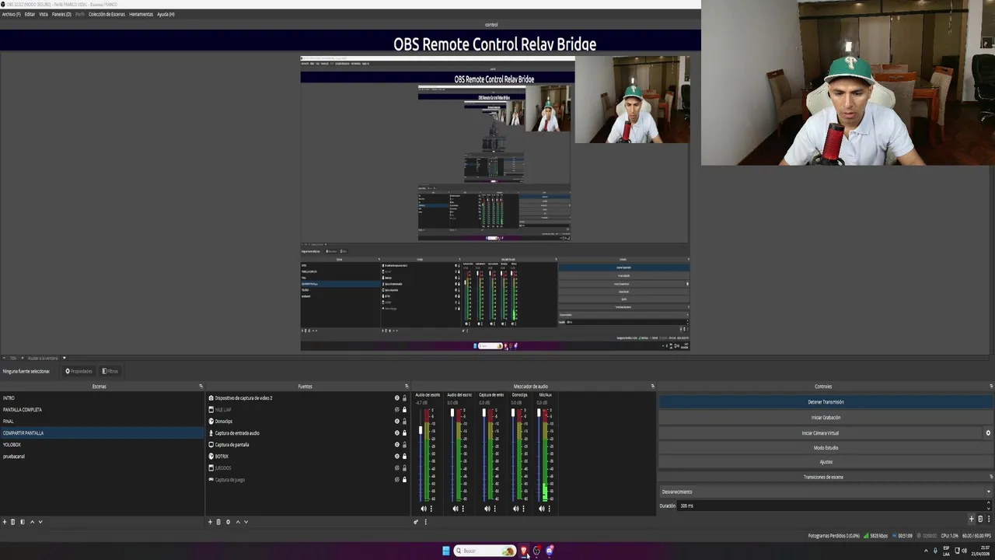Click Detener Transmisión button
995x560 pixels.
[826, 402]
